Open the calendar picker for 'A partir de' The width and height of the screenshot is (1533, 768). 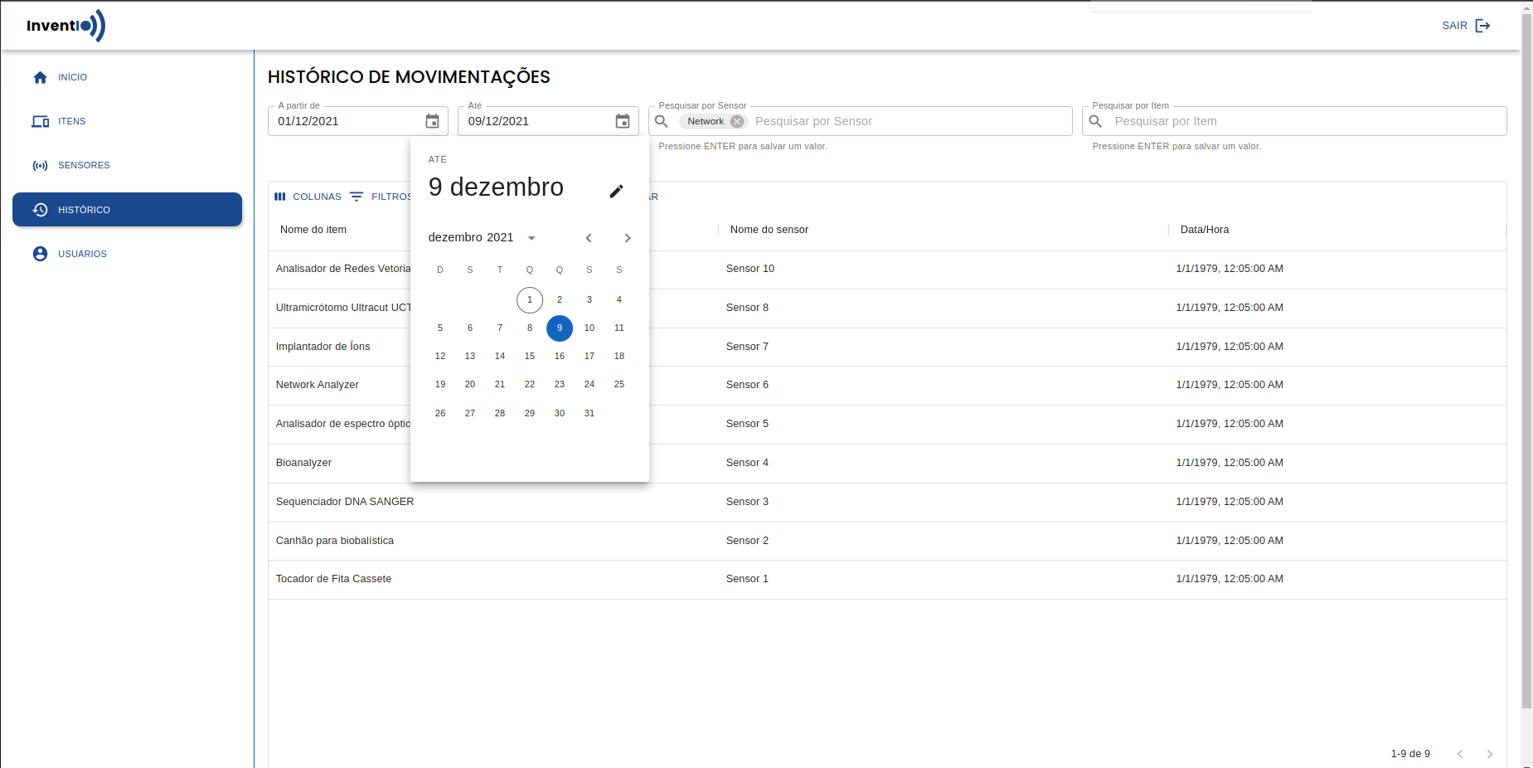point(432,121)
